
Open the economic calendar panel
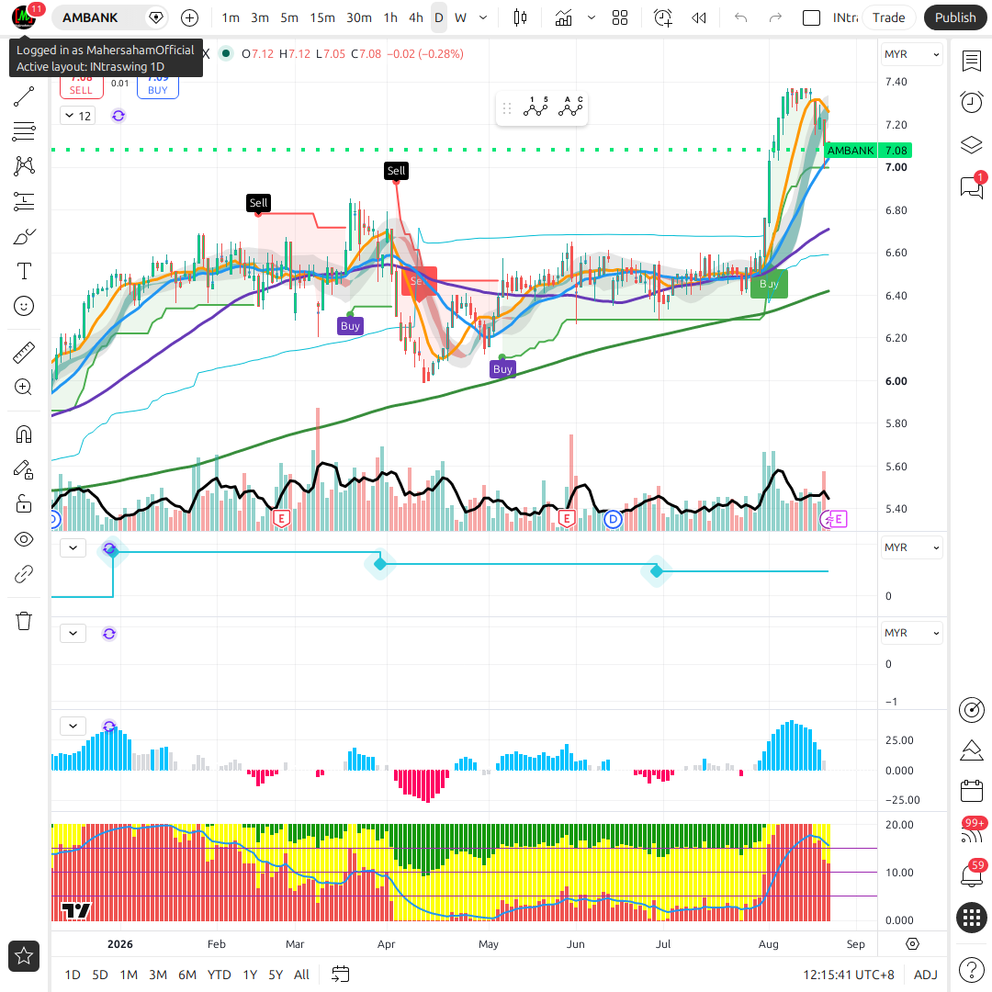[972, 791]
